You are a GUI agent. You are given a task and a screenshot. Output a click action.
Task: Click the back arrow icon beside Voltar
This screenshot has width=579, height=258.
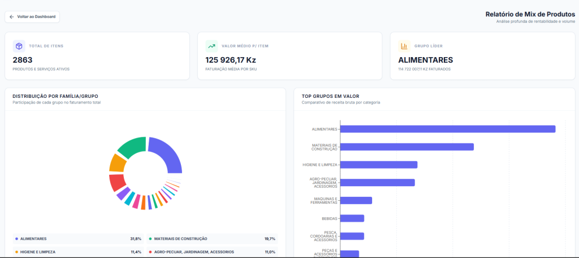coord(12,17)
